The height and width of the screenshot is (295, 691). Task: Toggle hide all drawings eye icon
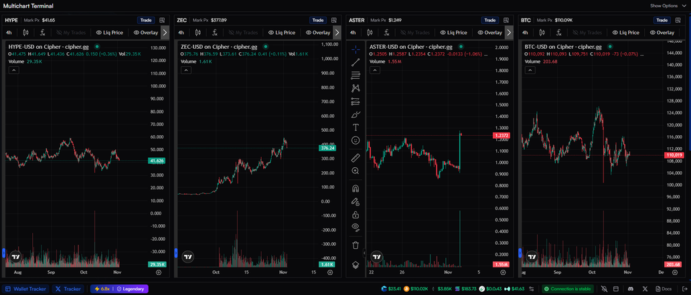click(x=356, y=227)
